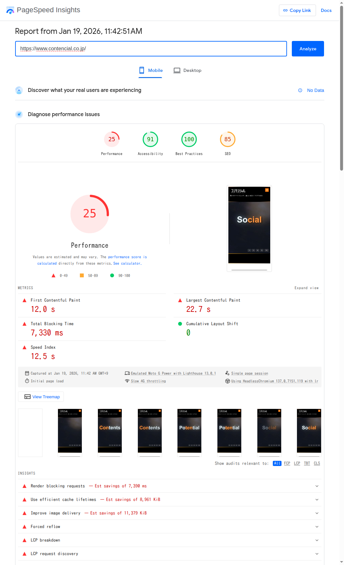Click the real users experience icon
The height and width of the screenshot is (565, 344).
click(19, 90)
